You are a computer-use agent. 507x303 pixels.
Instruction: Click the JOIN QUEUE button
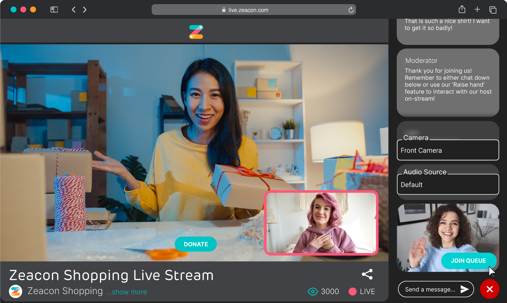[x=469, y=261]
